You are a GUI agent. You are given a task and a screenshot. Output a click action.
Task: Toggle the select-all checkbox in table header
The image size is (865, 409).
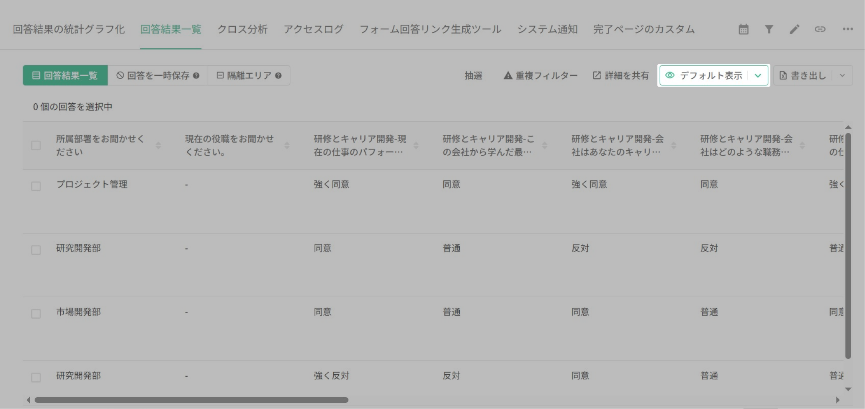point(36,146)
